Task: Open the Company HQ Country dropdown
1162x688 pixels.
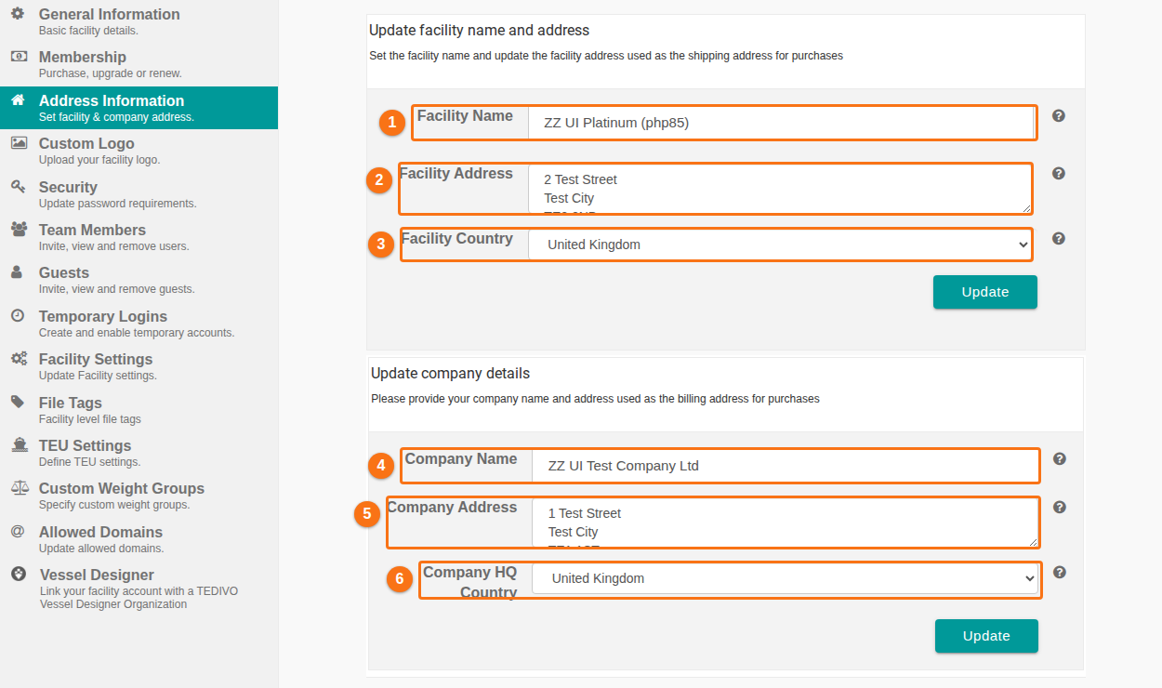Action: tap(785, 578)
